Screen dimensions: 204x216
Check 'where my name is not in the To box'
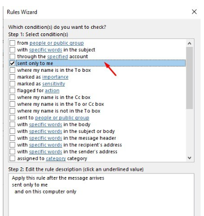click(12, 111)
